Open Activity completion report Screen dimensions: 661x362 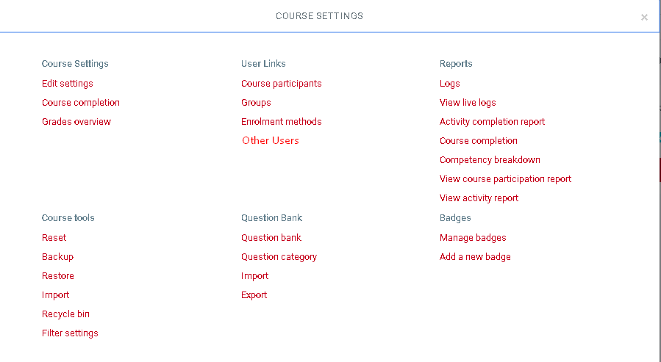tap(492, 122)
